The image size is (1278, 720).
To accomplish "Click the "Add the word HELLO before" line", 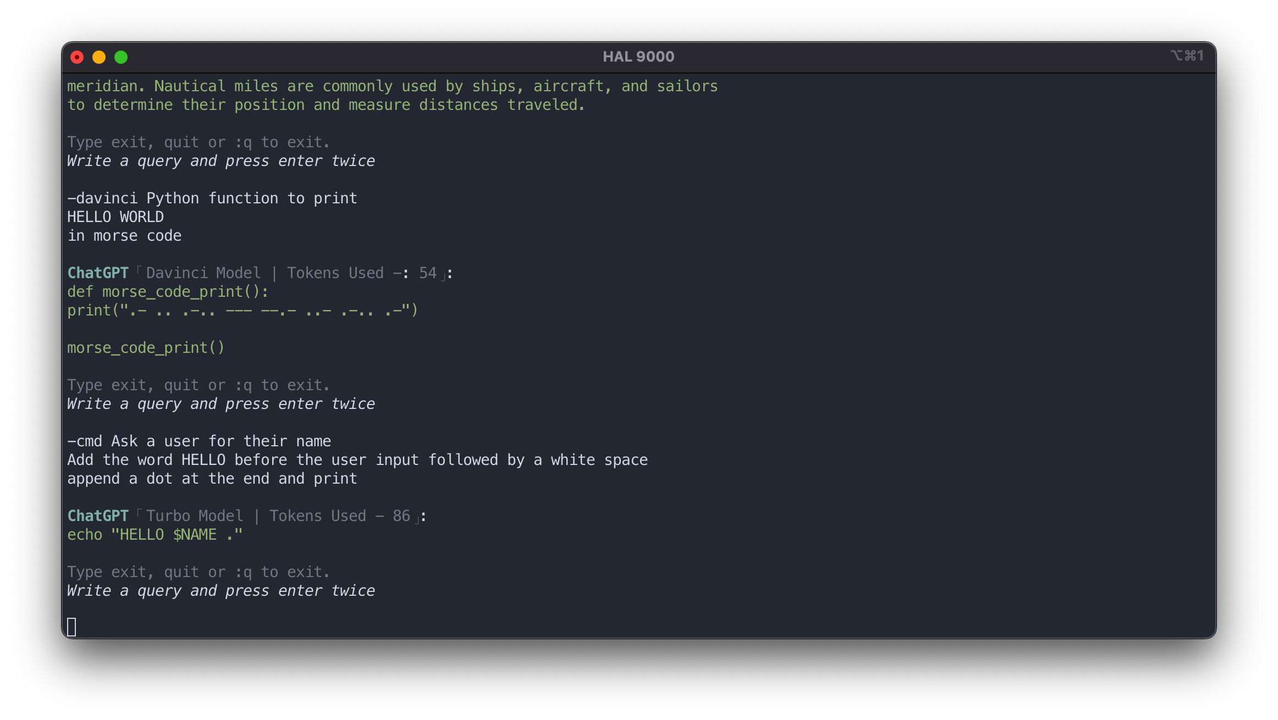I will click(x=357, y=460).
